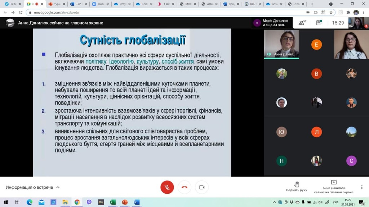Switch to the last Стех browser tab
369x207 pixels.
click(294, 4)
